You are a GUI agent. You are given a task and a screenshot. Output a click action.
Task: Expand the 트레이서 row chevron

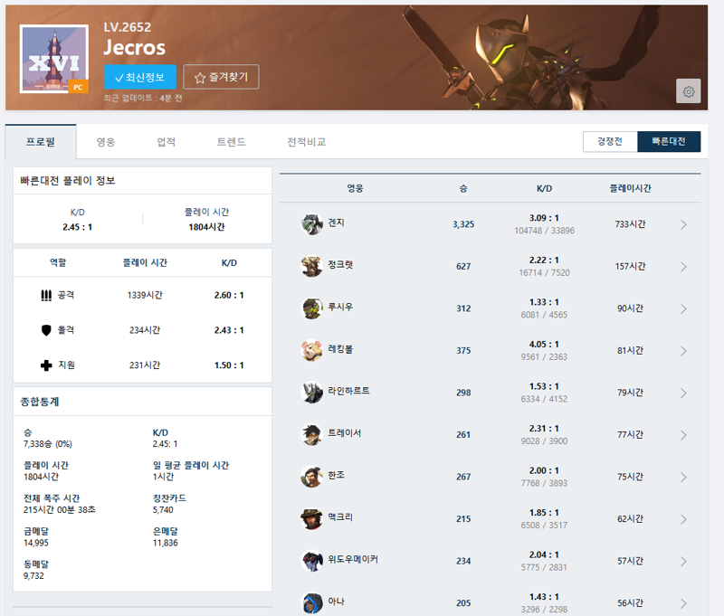(683, 435)
